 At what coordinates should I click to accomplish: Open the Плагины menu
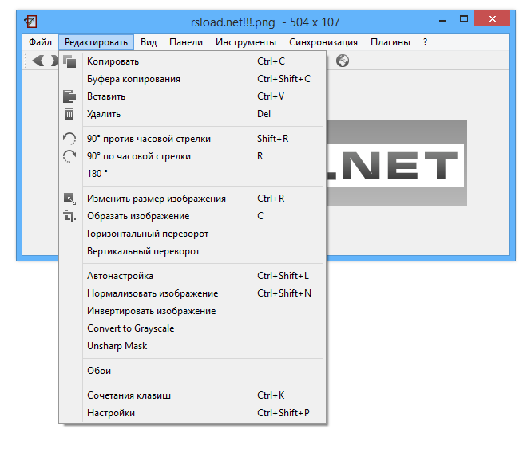point(390,42)
